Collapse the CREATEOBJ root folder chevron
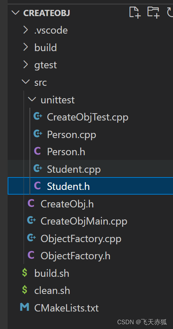Viewport: 173px width, 329px height. (x=16, y=13)
